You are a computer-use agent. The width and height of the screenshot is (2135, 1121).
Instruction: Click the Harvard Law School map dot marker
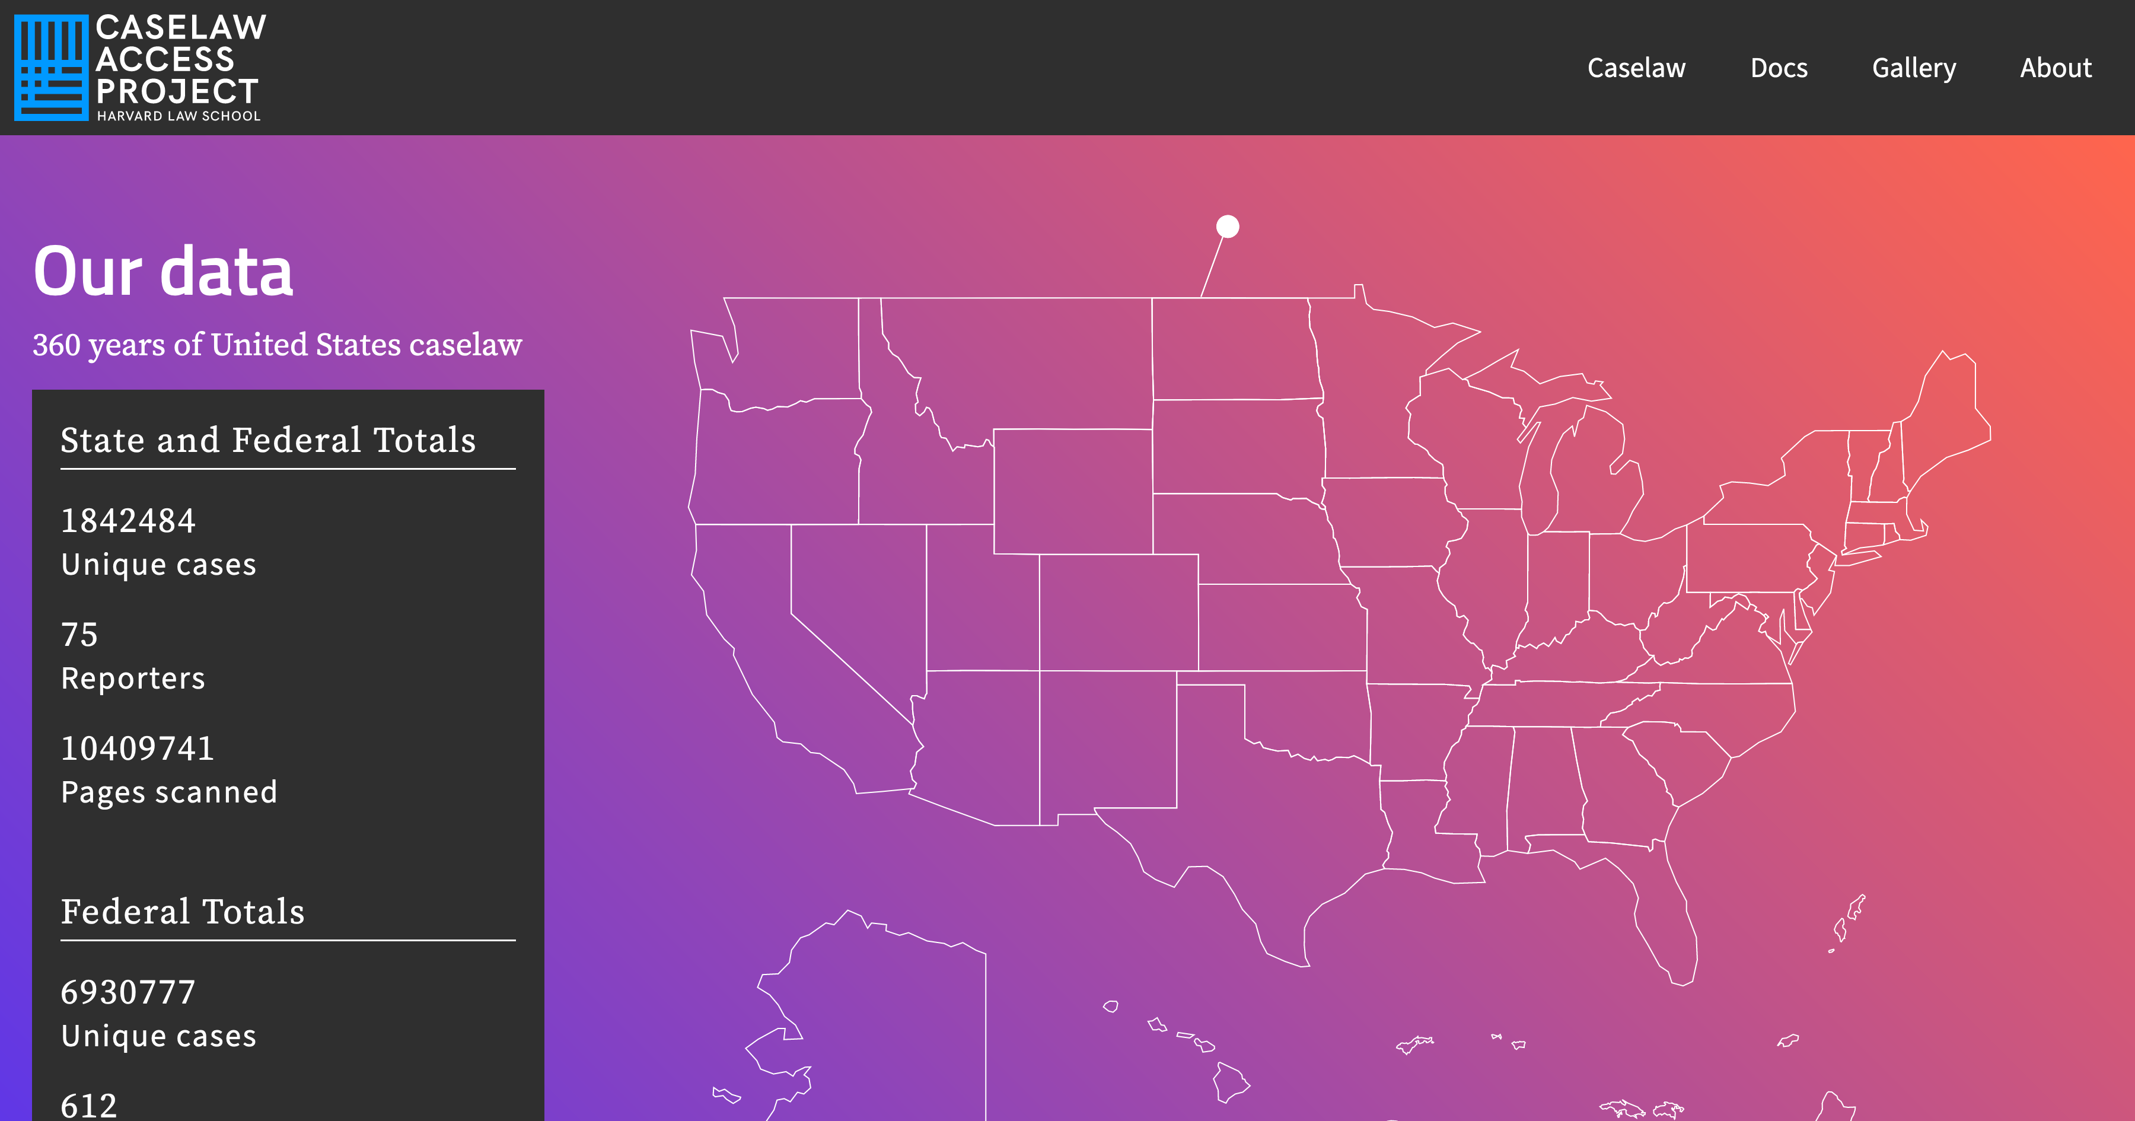coord(1228,224)
